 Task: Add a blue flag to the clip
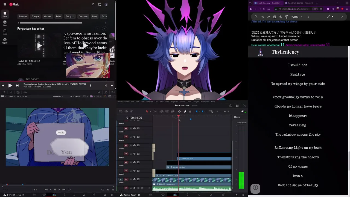tap(196, 111)
